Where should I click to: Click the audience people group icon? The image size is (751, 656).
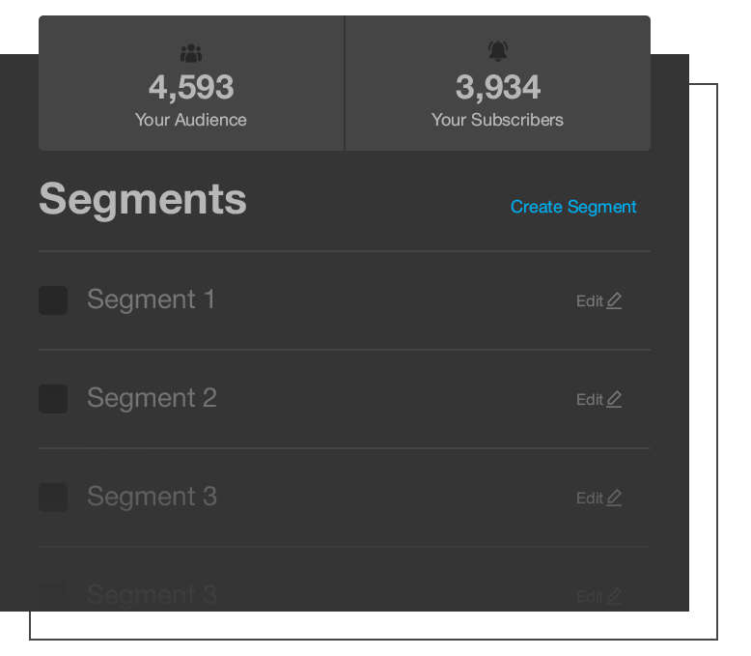(191, 53)
